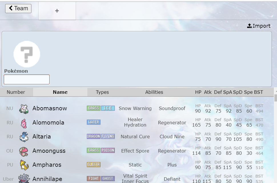
Task: Click the Altaria sprite icon
Action: (24, 137)
